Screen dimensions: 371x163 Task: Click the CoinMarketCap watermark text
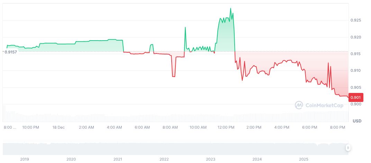pyautogui.click(x=324, y=105)
